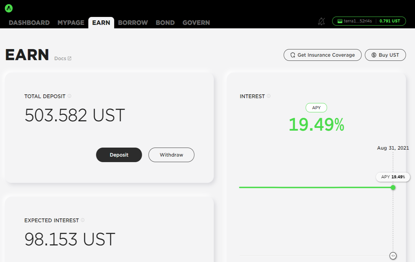415x262 pixels.
Task: Click the green APY data point on chart
Action: click(393, 187)
